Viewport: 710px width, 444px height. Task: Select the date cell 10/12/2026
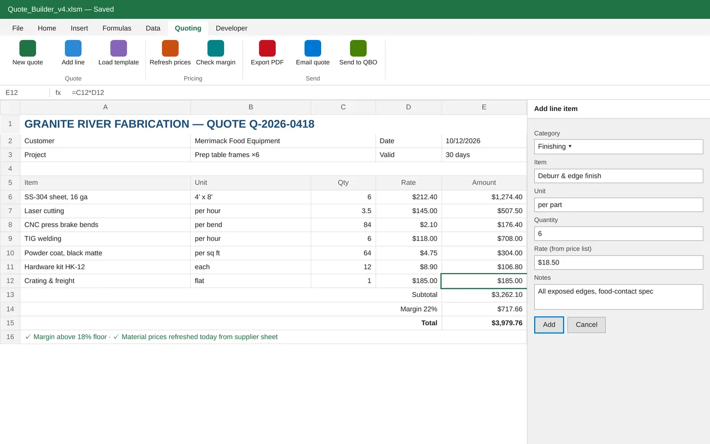click(484, 141)
